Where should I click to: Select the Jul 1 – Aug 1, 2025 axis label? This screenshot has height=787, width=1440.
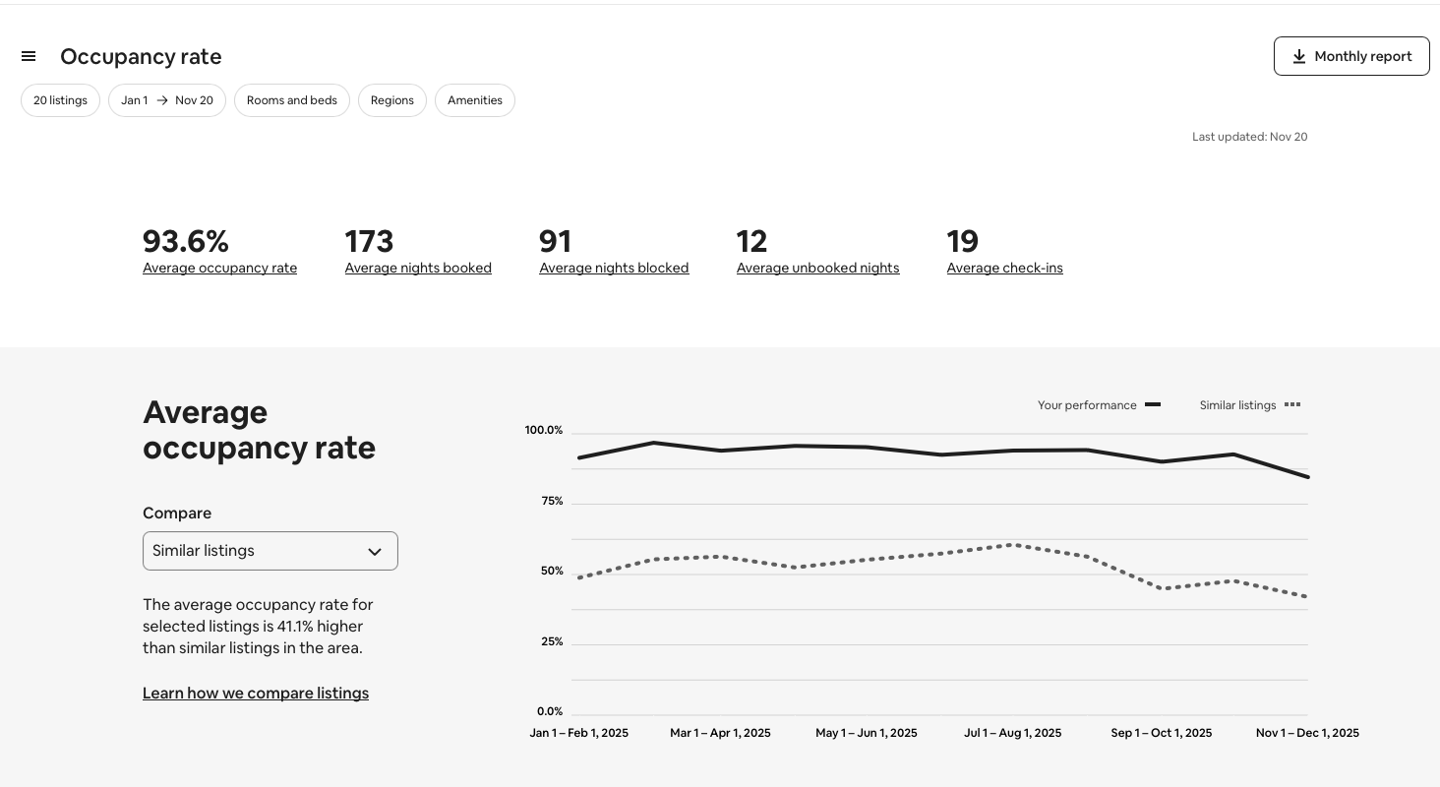click(x=1013, y=733)
